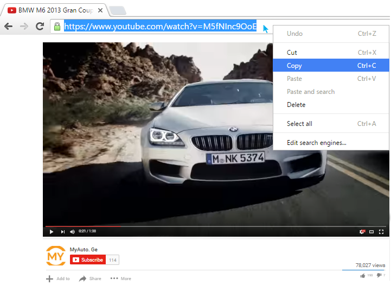Viewport: 391px width, 285px height.
Task: Click the 114 subscriber count box
Action: [x=112, y=260]
